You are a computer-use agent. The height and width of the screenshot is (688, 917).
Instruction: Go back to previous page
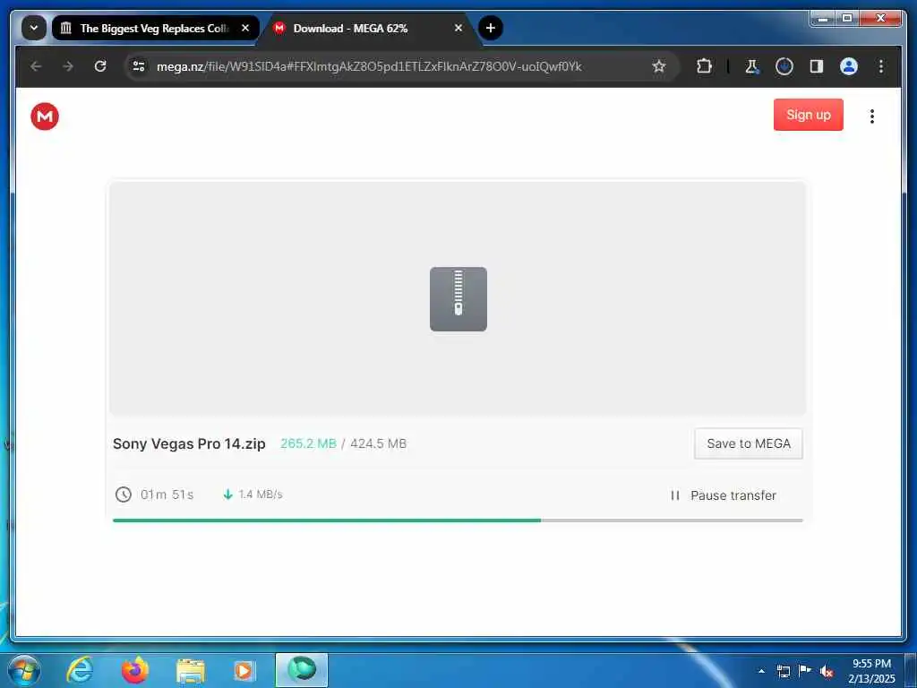pyautogui.click(x=36, y=66)
